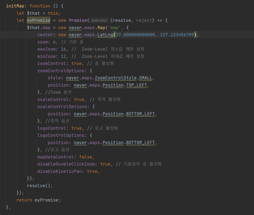
Task: Click the Promise constructor name
Action: [78, 20]
